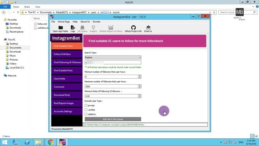Open Server Manager from the taskbar
The width and height of the screenshot is (259, 146).
15,142
